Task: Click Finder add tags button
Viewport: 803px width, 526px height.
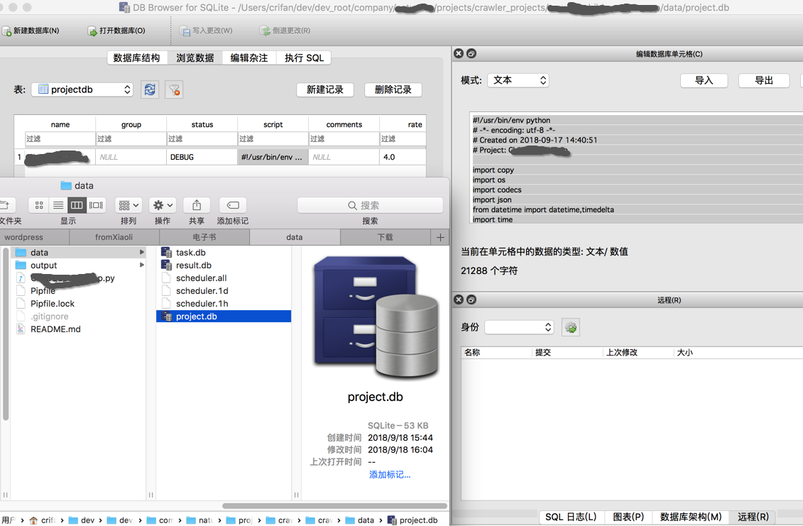Action: [x=232, y=205]
